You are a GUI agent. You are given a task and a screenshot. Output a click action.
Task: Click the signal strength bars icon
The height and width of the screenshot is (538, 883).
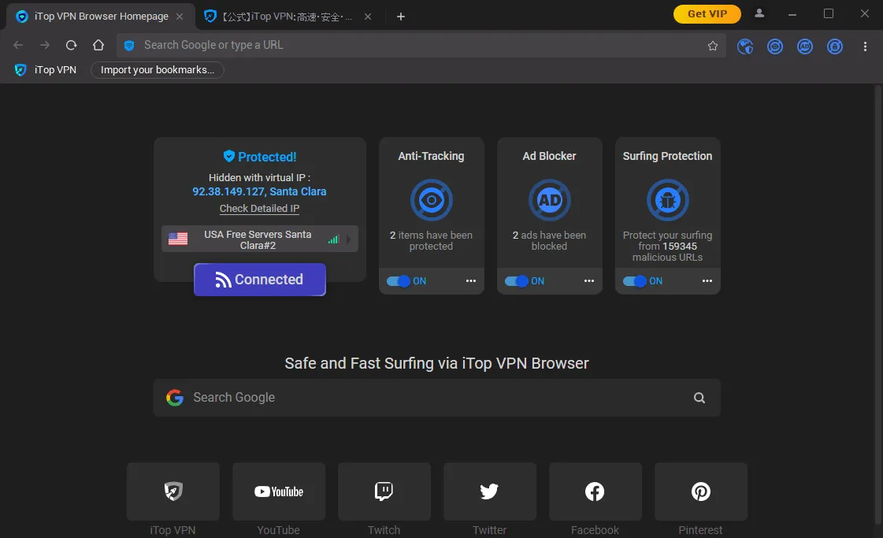[x=333, y=239]
